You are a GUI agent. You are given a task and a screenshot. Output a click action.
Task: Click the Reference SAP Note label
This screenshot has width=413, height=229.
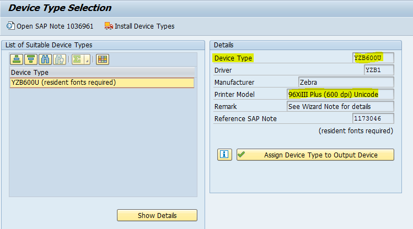point(245,119)
